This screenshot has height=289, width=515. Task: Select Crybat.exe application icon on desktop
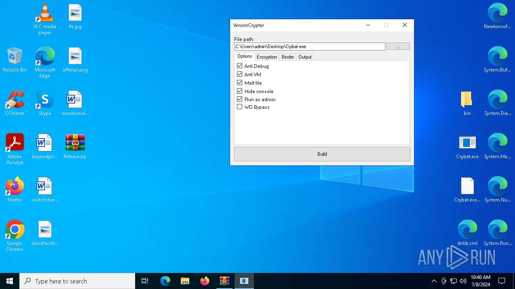pos(467,146)
